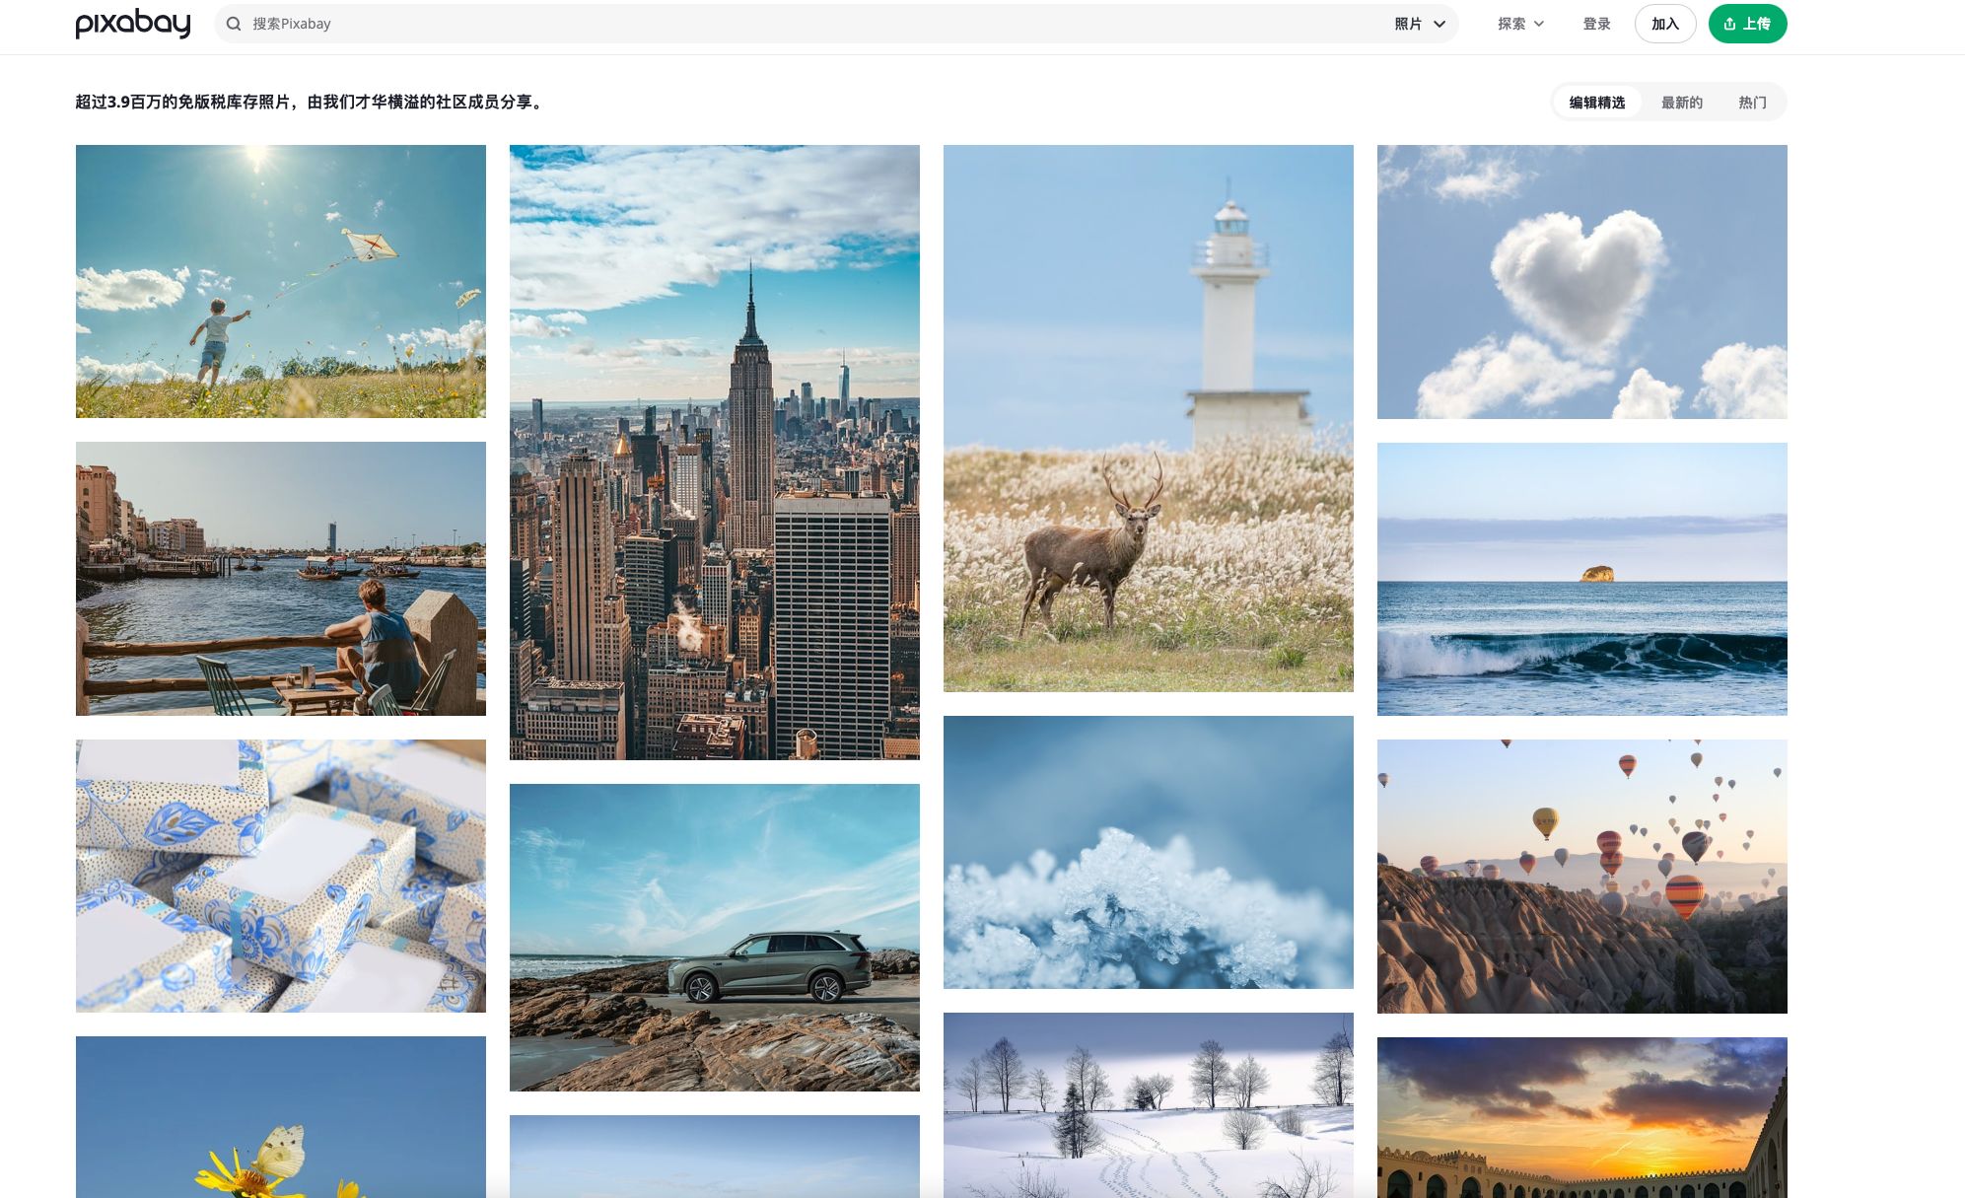This screenshot has height=1198, width=1965.
Task: Open the Empire State Building skyline photo
Action: pyautogui.click(x=714, y=453)
